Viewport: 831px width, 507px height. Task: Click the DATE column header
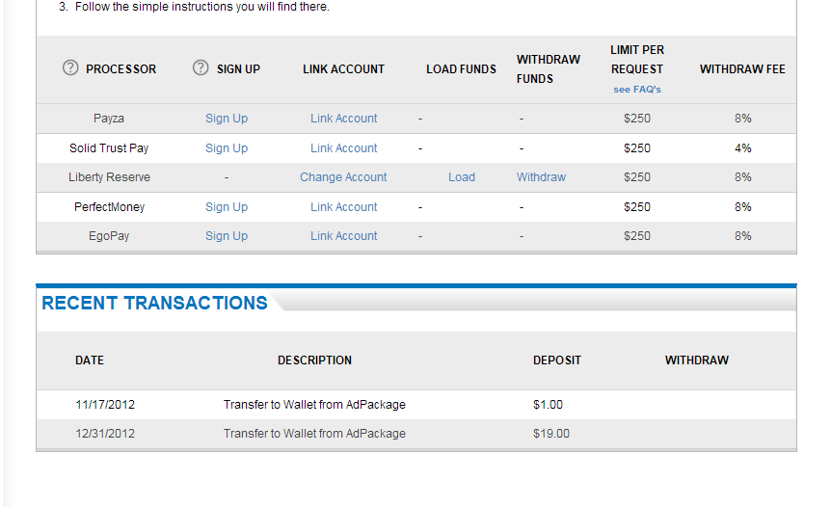tap(90, 360)
